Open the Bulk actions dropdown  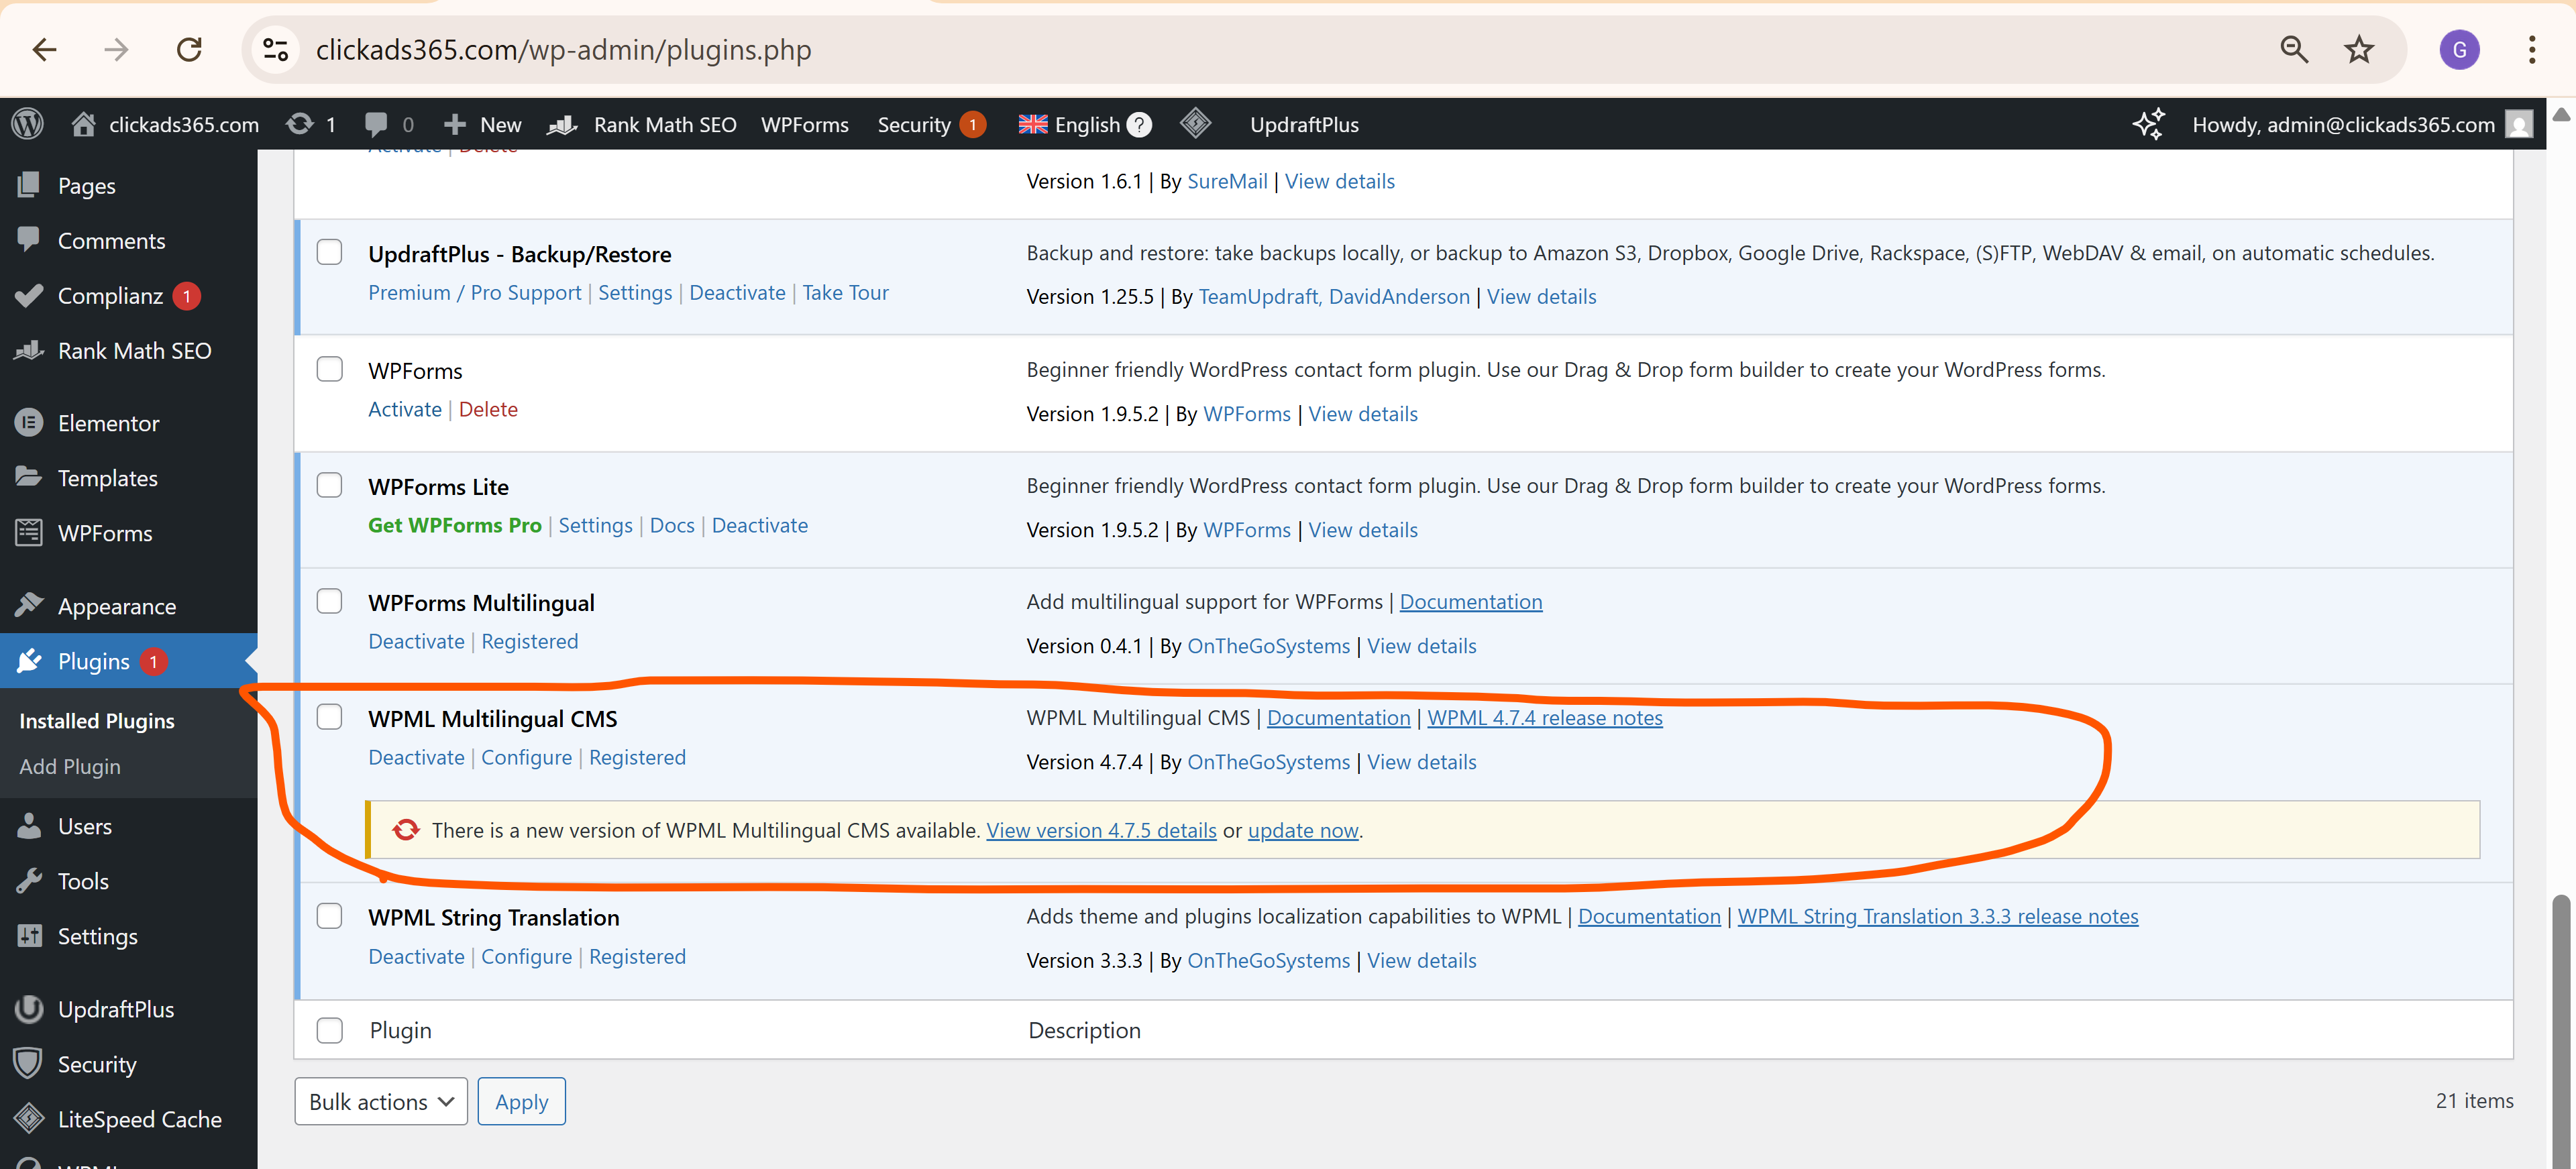[x=381, y=1101]
